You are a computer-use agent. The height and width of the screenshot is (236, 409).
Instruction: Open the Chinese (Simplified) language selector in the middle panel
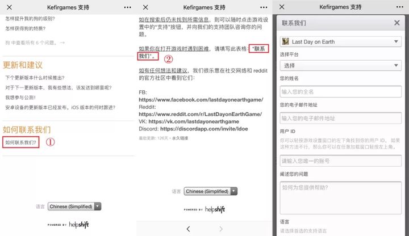point(211,191)
